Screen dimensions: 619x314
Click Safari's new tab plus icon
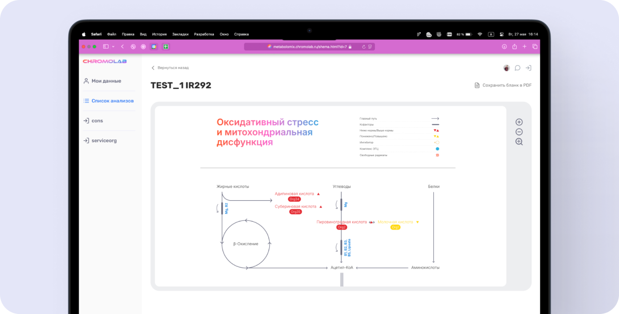(x=524, y=47)
